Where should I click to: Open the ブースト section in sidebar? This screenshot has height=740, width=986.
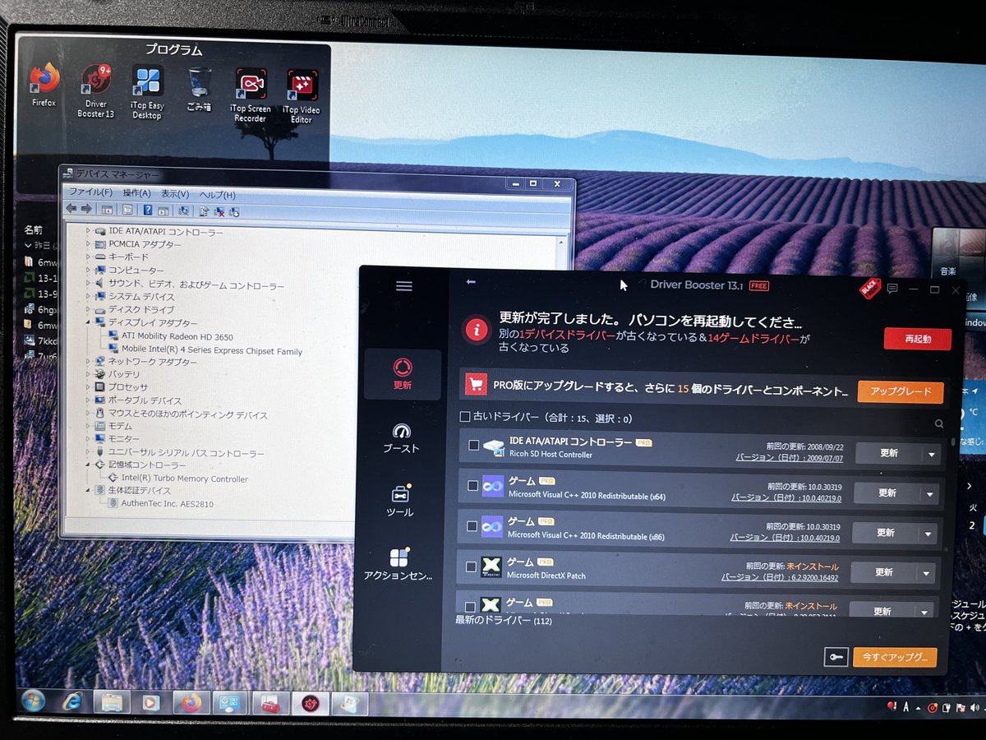[401, 438]
